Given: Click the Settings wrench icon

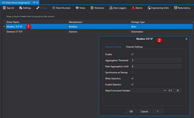Looking at the screenshot, I should click(21, 8).
